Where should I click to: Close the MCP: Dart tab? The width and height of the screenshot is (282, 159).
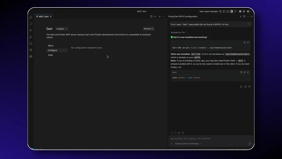point(51,16)
